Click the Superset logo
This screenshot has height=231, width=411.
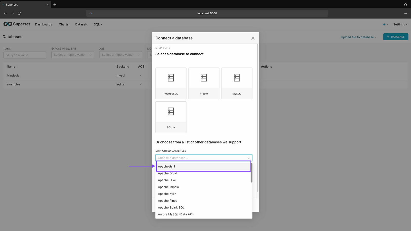tap(17, 24)
